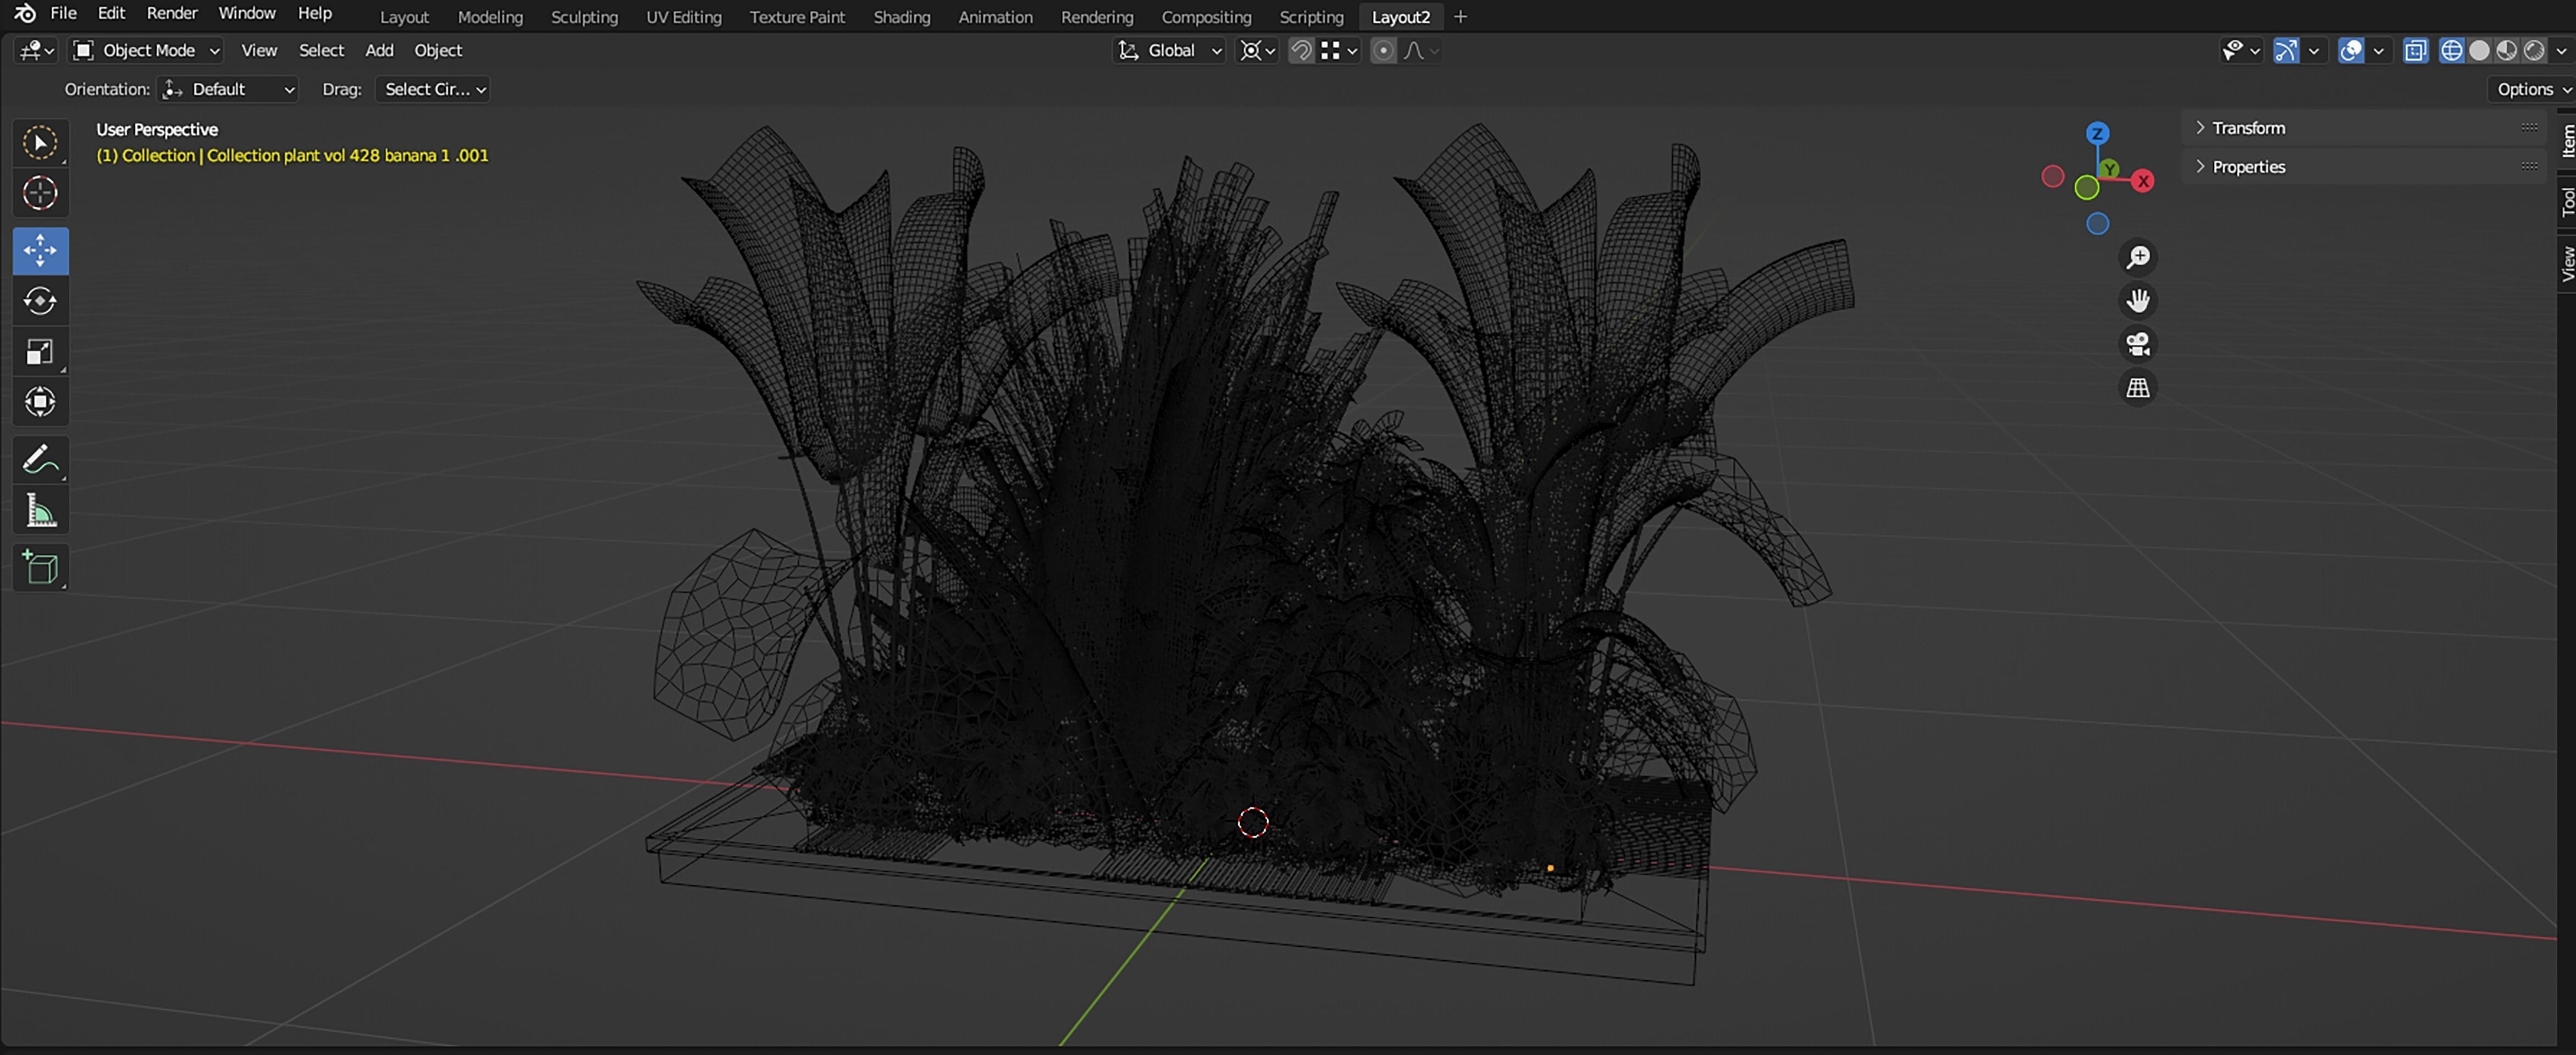Click the red X axis on gizmo
The height and width of the screenshot is (1055, 2576).
pyautogui.click(x=2143, y=181)
